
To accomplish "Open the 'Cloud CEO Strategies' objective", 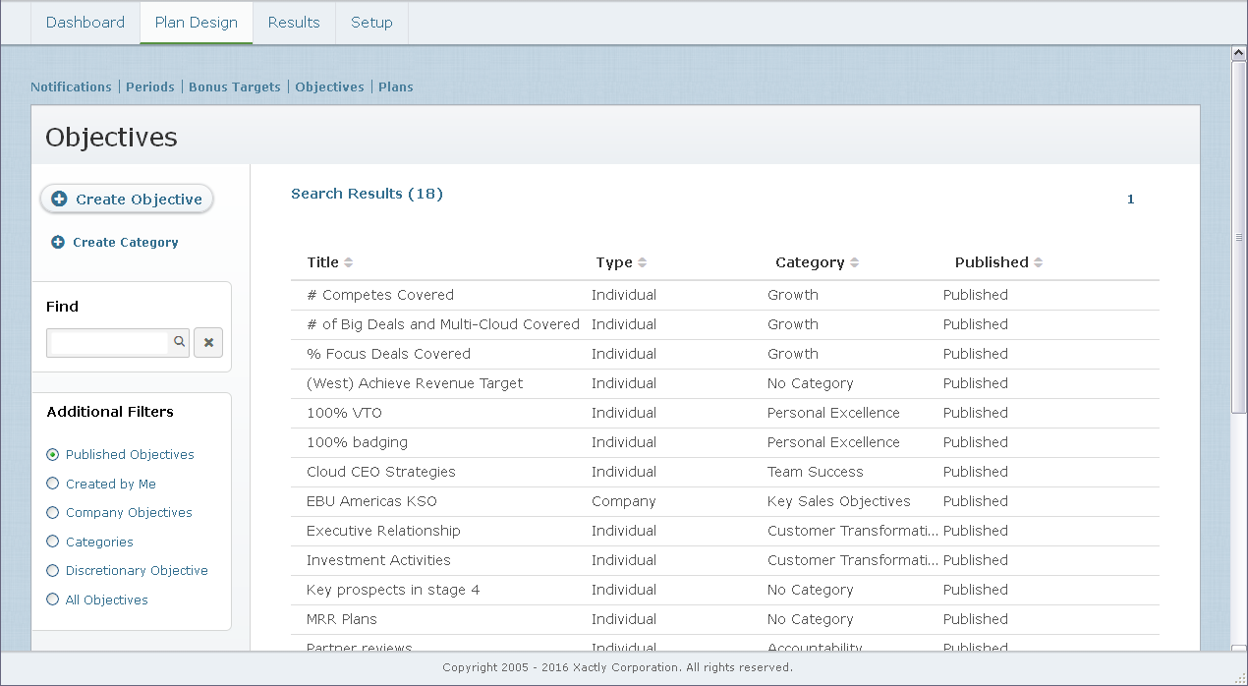I will point(381,472).
